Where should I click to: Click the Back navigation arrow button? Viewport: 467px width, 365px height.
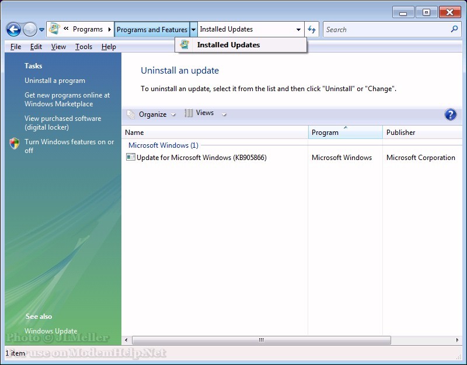point(13,29)
